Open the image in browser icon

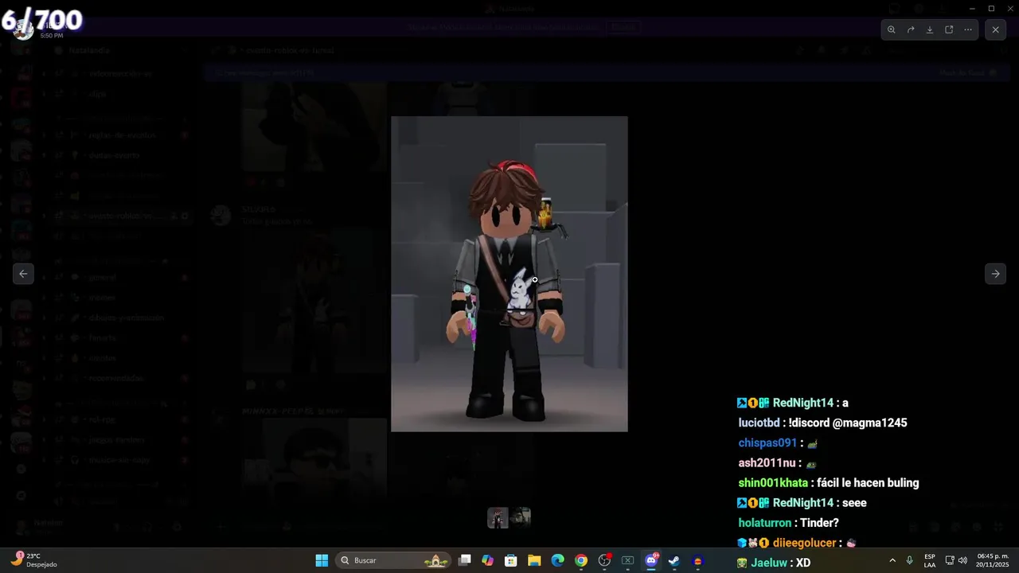coord(949,29)
